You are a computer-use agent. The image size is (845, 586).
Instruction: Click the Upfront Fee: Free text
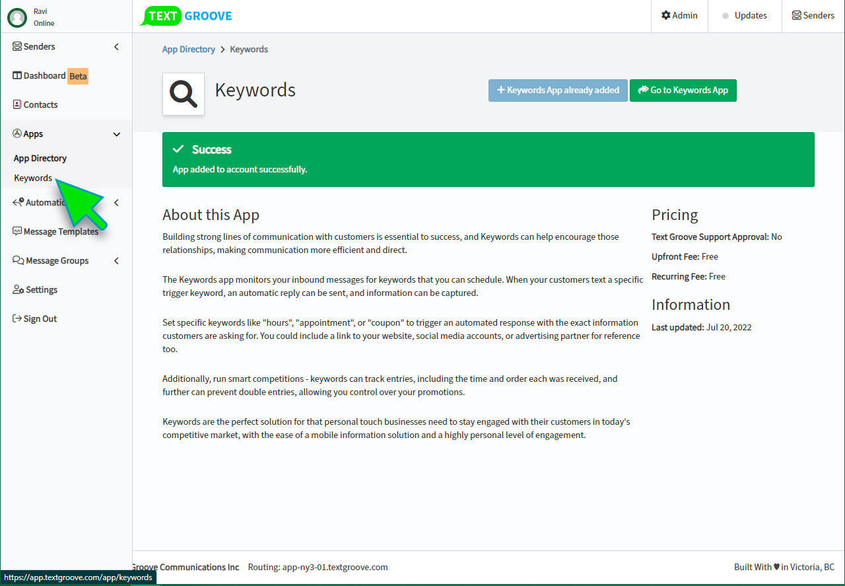(685, 257)
